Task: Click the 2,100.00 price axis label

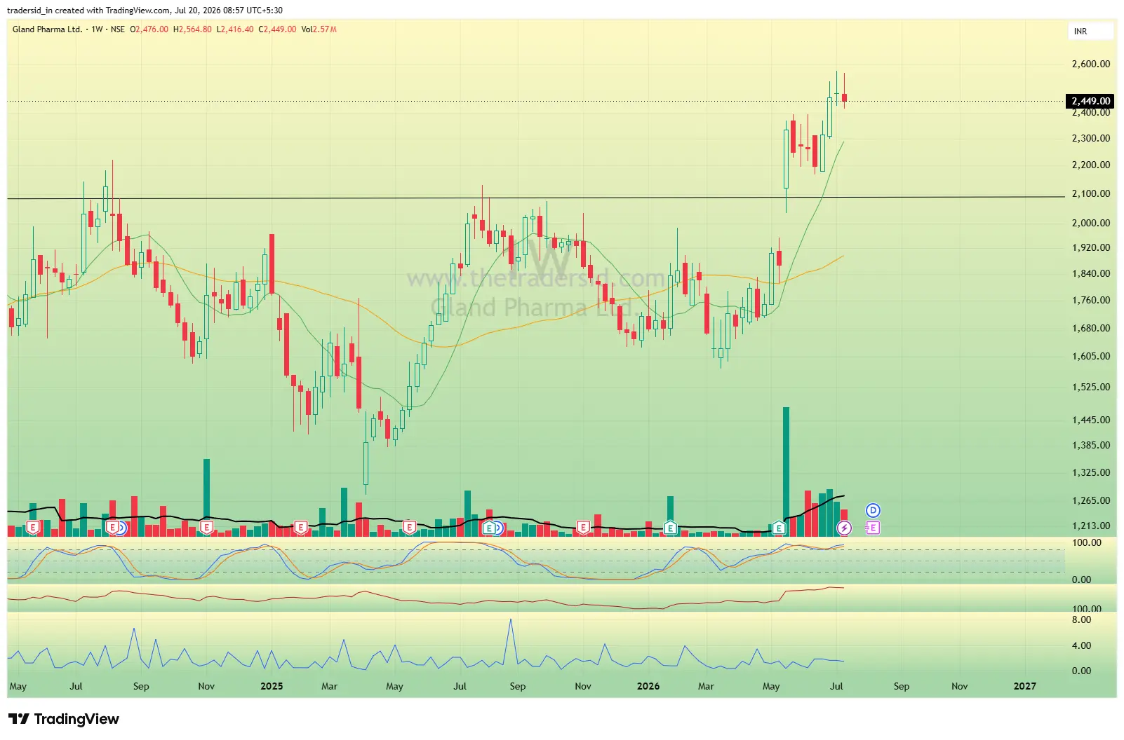Action: [x=1091, y=193]
